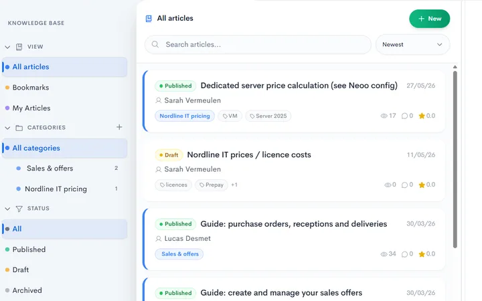
Task: Click rating star on purchase orders guide
Action: [422, 254]
